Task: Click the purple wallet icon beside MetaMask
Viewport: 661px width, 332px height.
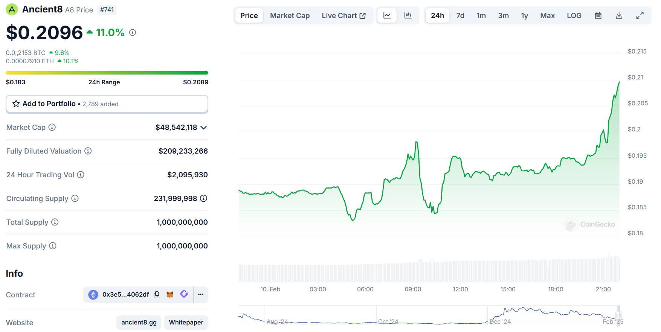Action: coord(184,294)
